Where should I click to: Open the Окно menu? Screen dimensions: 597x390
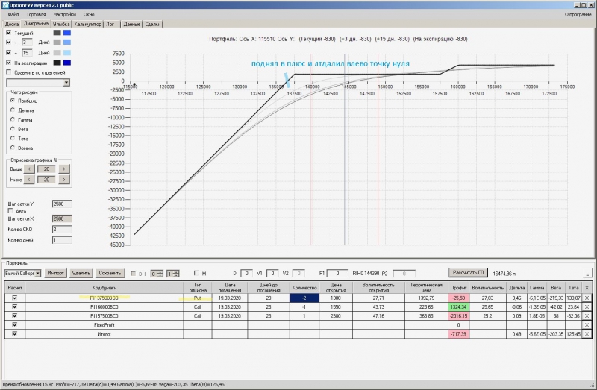point(89,14)
